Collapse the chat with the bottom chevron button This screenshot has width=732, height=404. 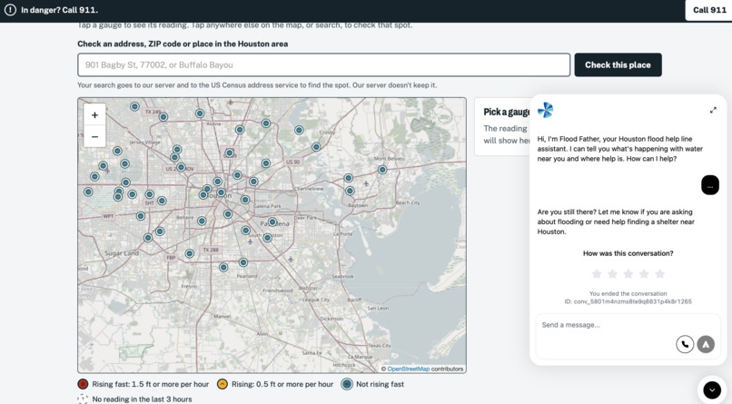(x=712, y=390)
